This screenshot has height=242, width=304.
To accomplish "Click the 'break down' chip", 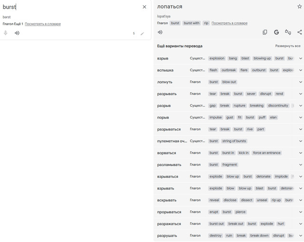I will (259, 236).
